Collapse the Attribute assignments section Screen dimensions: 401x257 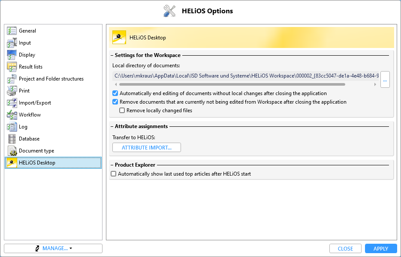click(x=112, y=126)
